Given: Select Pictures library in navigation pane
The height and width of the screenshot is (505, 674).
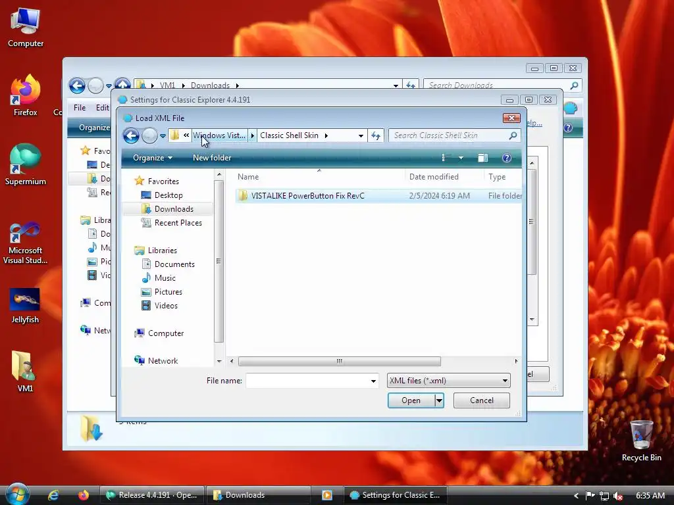Looking at the screenshot, I should click(x=168, y=291).
